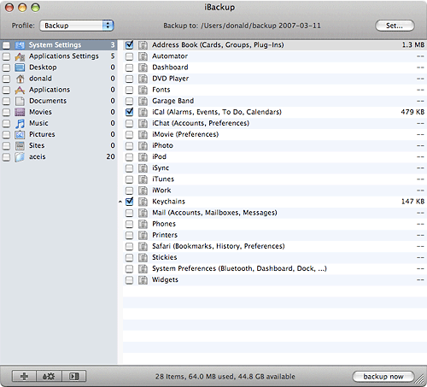Click the iCal row icon
The image size is (427, 387).
click(143, 112)
